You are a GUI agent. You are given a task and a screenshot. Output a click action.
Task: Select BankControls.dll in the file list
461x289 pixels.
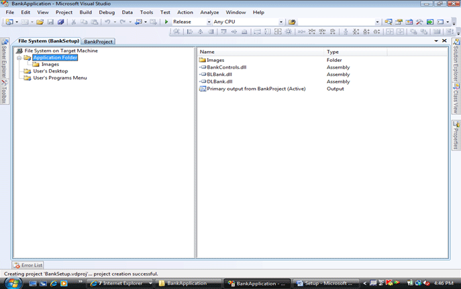coord(227,67)
